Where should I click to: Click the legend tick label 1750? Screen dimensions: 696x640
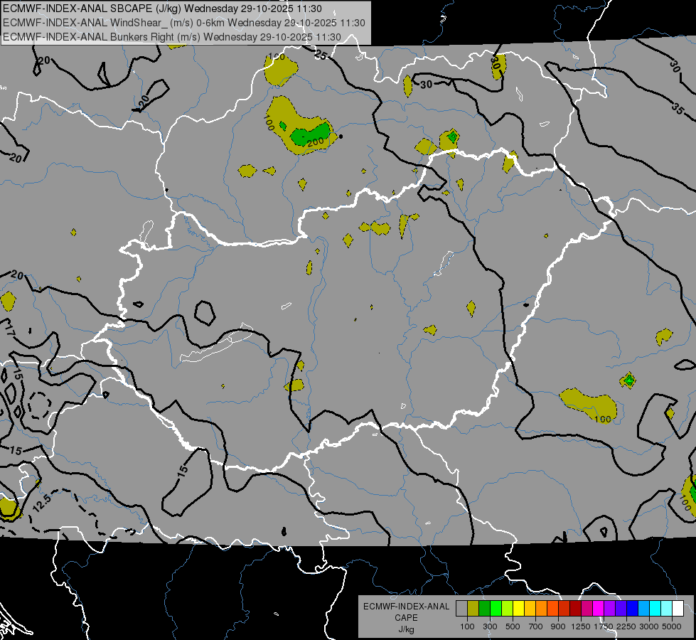point(604,626)
